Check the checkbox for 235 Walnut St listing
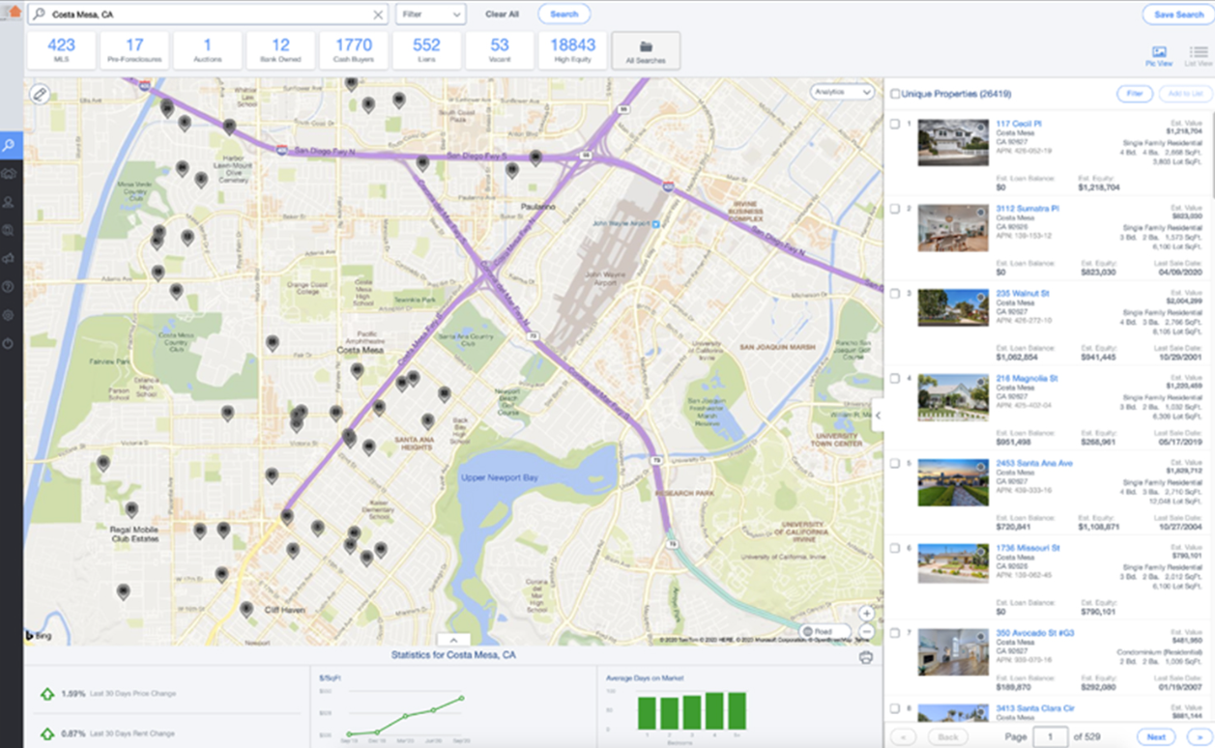1215x748 pixels. coord(895,292)
